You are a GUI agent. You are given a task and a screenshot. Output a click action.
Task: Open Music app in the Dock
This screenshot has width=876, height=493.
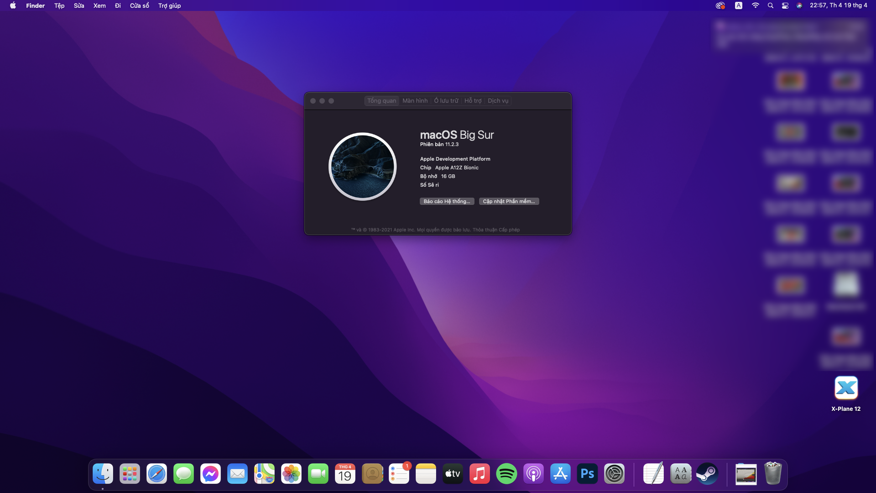(480, 474)
